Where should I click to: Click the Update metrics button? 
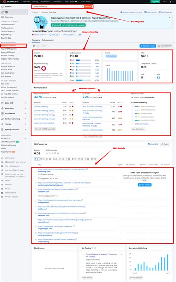(148, 46)
